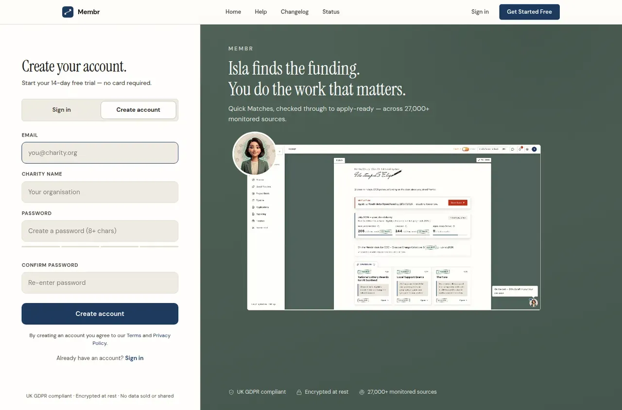Select Funders in the preview sidebar

tap(259, 221)
